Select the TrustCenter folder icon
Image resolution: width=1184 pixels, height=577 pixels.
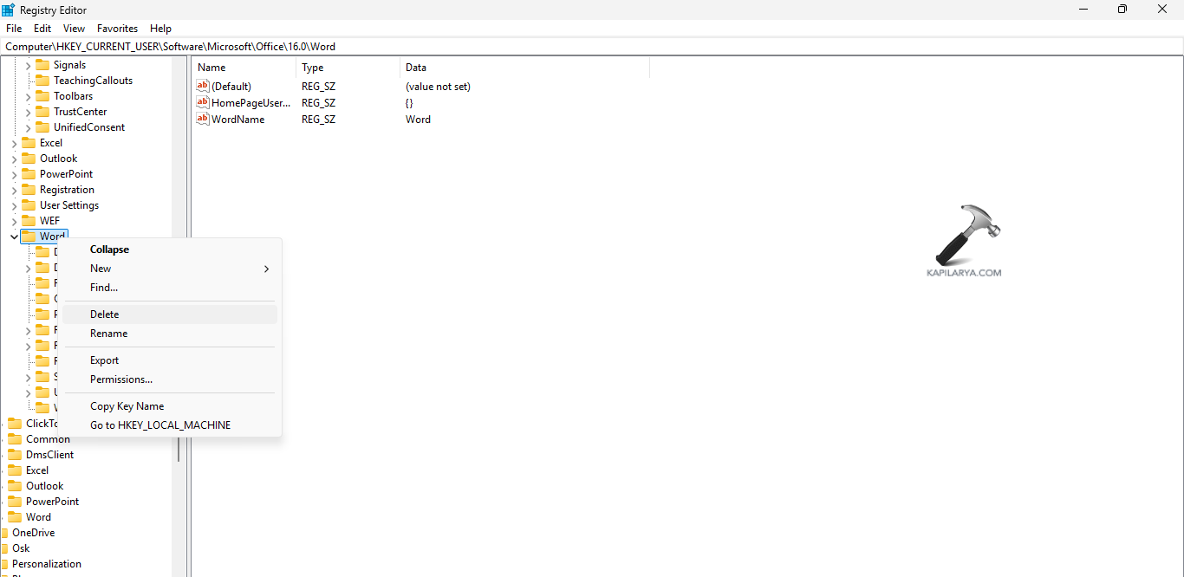42,112
